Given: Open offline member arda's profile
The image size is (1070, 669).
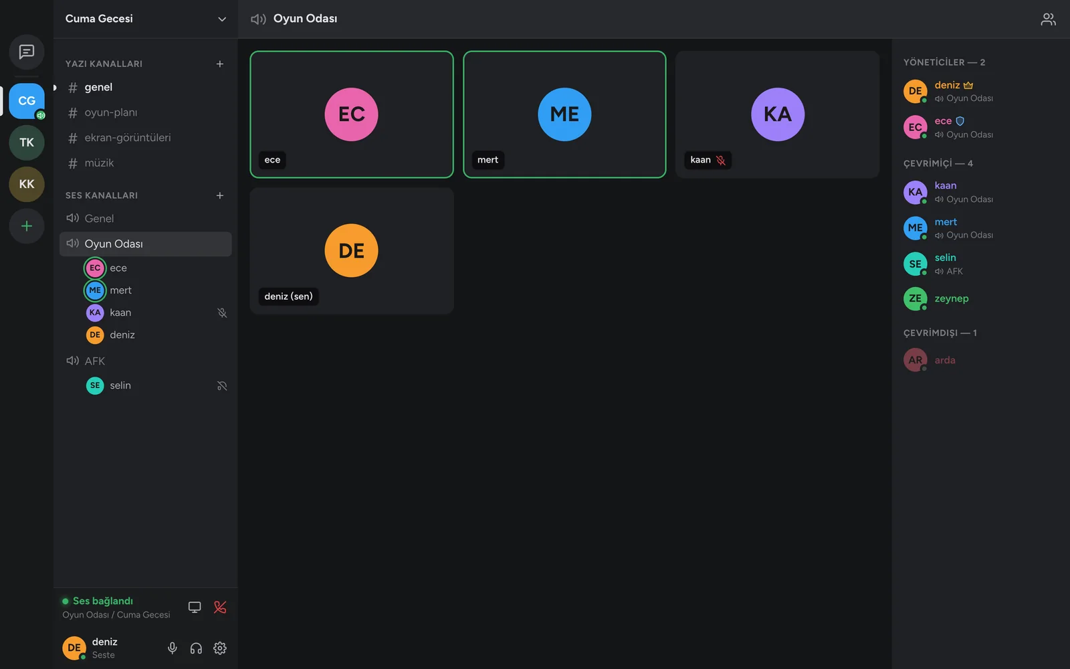Looking at the screenshot, I should click(x=980, y=360).
